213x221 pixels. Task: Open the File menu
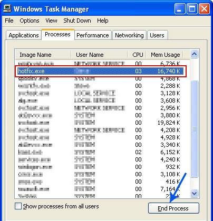(x=9, y=21)
